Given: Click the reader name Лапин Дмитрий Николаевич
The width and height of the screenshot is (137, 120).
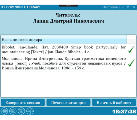Looking at the screenshot, I should point(68,21).
